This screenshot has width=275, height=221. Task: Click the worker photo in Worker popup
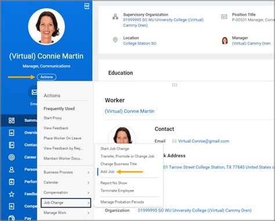coord(122,134)
